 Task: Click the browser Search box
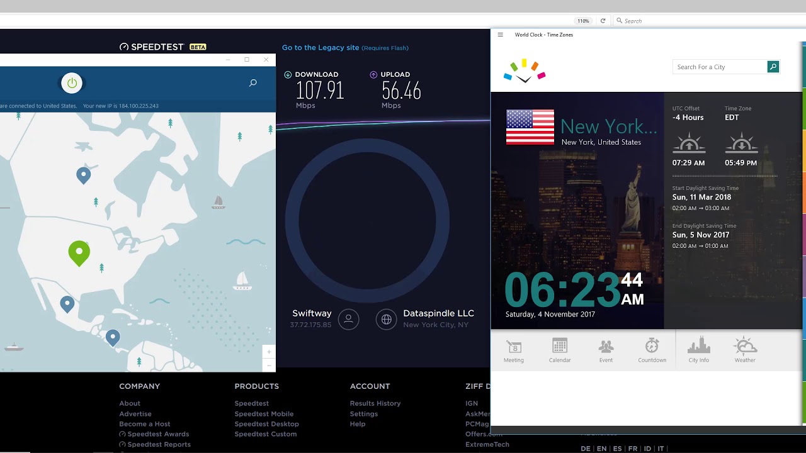click(708, 21)
